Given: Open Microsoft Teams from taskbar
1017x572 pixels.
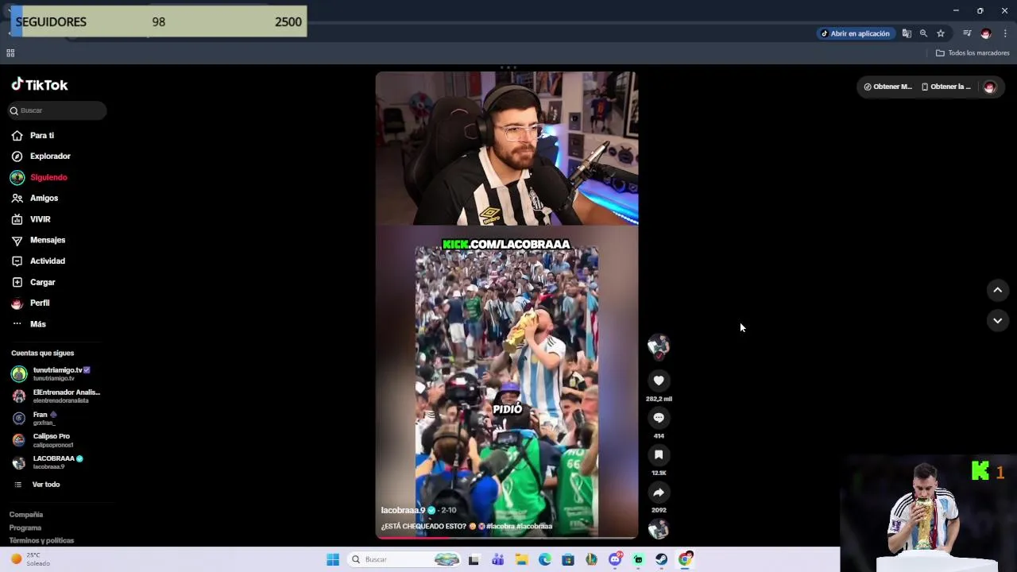Looking at the screenshot, I should (x=498, y=559).
